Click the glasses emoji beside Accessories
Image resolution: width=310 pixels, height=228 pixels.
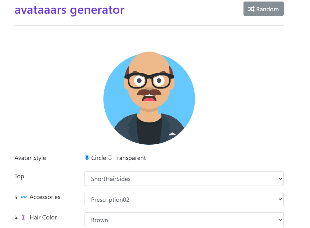point(23,197)
